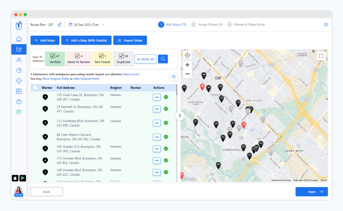Image resolution: width=343 pixels, height=211 pixels.
Task: Select the route planning sidebar icon
Action: click(19, 49)
